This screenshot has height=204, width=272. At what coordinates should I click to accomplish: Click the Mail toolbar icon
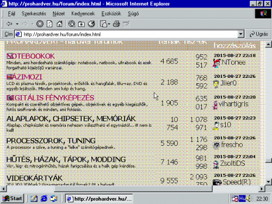point(104,24)
